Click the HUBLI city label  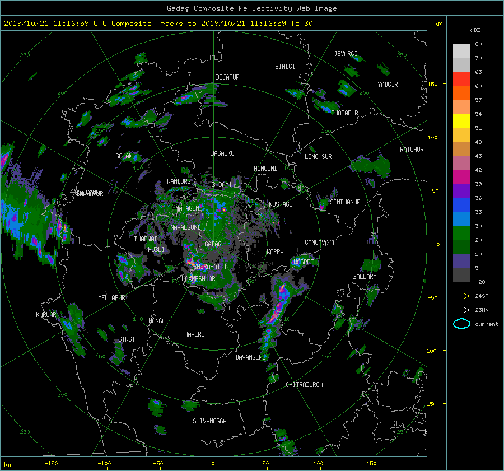(156, 250)
